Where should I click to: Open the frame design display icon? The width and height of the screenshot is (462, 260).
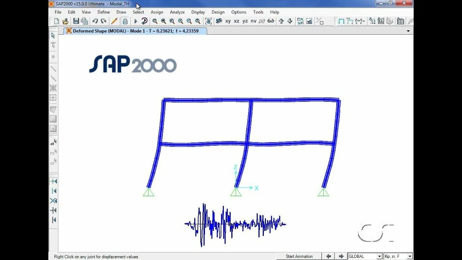pos(381,21)
